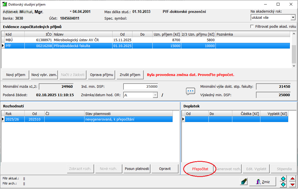Sort income table by Název column header
Screen dimensions: 298x189
[82, 34]
